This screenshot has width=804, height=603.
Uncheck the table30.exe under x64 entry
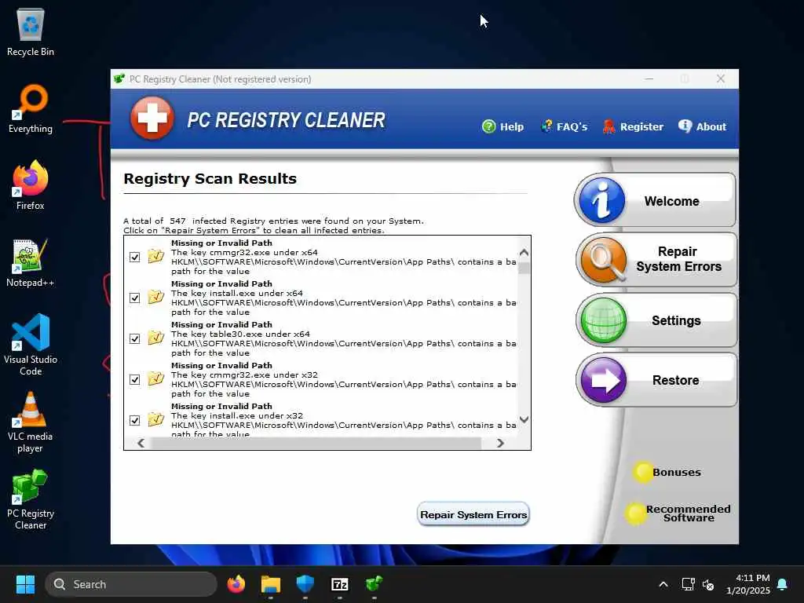(134, 339)
